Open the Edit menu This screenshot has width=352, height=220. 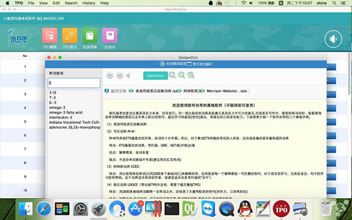[x=56, y=3]
